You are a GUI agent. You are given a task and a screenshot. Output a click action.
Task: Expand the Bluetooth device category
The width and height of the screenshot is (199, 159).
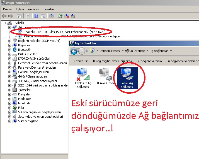point(9,50)
